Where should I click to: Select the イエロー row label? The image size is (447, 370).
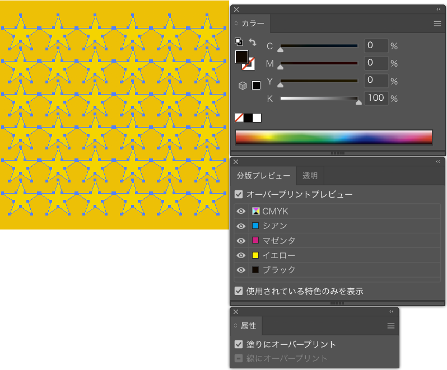point(279,255)
